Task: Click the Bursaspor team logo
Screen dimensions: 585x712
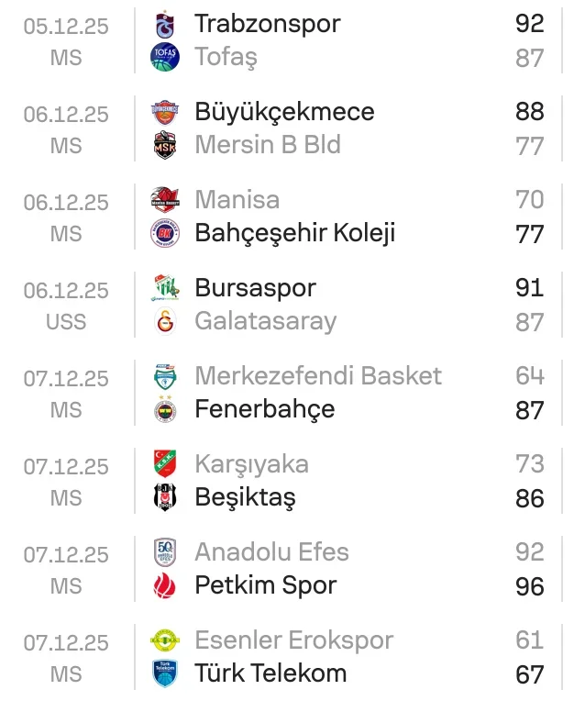Action: 165,288
